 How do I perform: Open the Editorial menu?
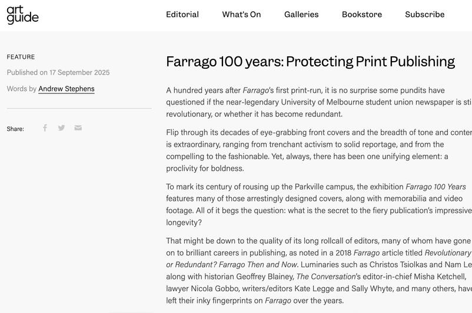point(182,15)
